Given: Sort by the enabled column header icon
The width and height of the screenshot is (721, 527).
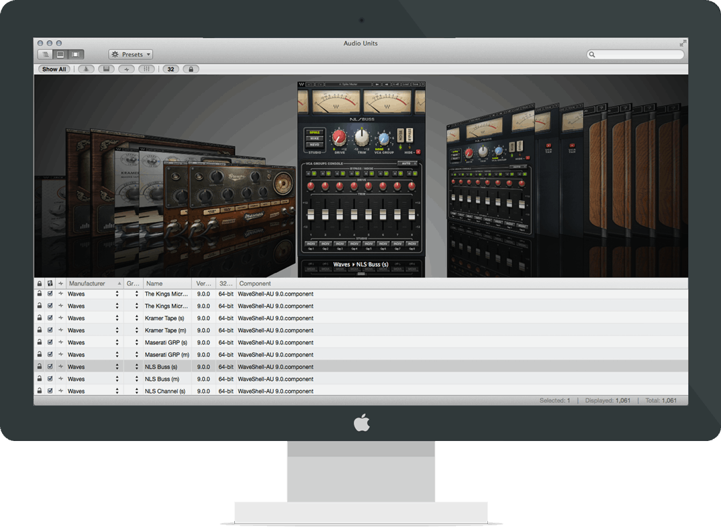Looking at the screenshot, I should 50,284.
